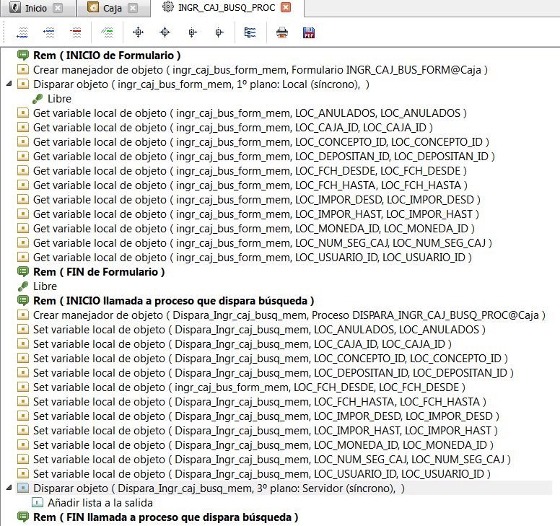560x526 pixels.
Task: Select Set variable local LOC_CAJA_ID line
Action: tap(242, 344)
